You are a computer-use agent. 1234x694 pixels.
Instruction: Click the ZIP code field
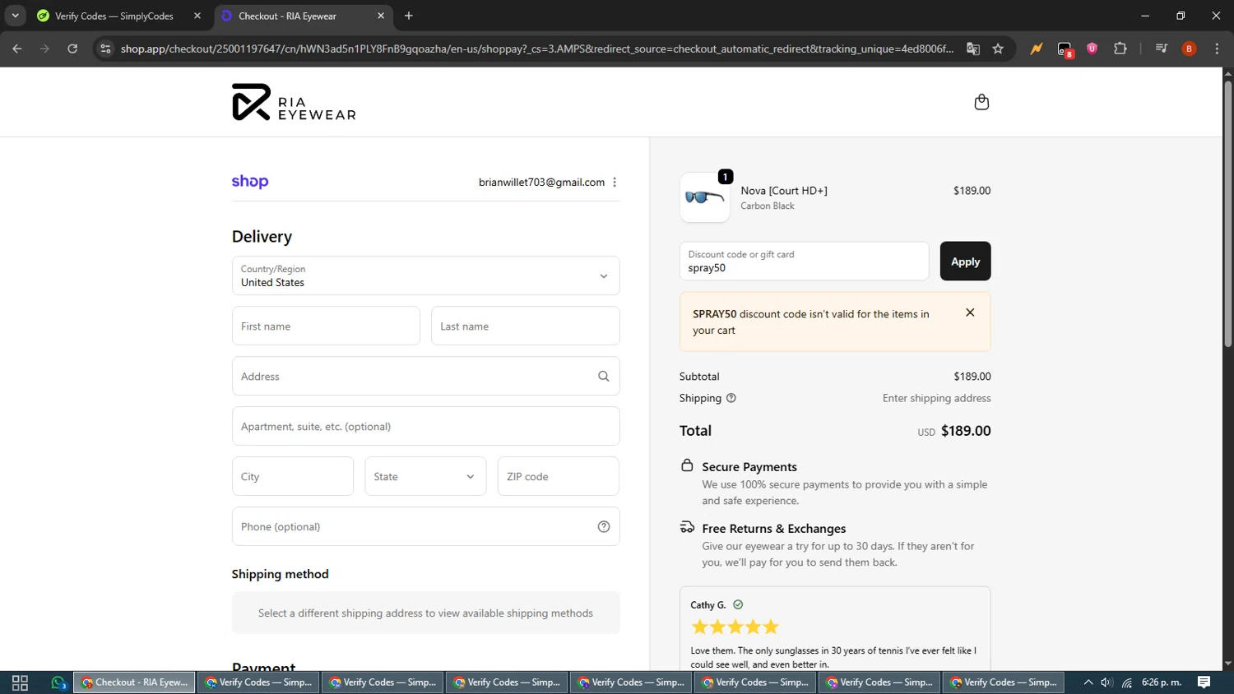point(558,476)
